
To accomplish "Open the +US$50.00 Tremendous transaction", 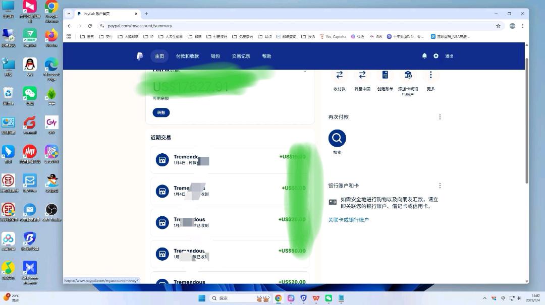I will pos(230,254).
